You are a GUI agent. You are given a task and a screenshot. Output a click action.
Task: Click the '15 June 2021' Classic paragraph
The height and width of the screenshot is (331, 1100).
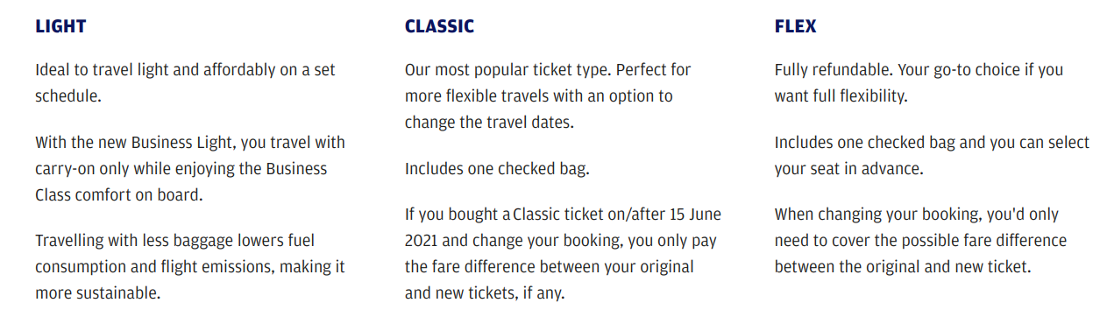point(563,254)
